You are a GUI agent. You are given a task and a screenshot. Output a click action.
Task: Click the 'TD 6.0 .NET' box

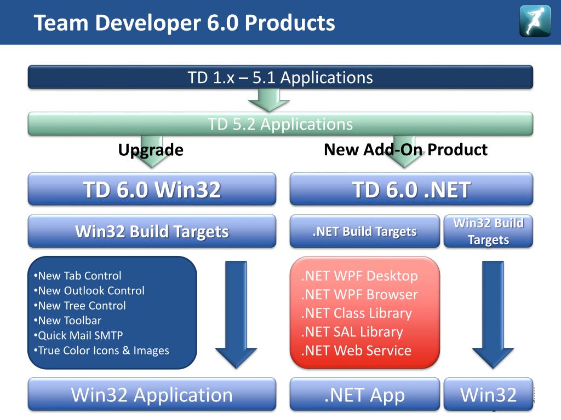(411, 189)
